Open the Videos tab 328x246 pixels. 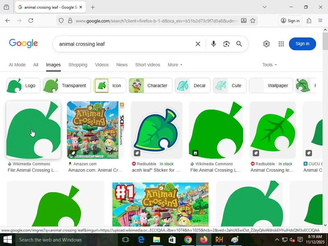coord(102,65)
